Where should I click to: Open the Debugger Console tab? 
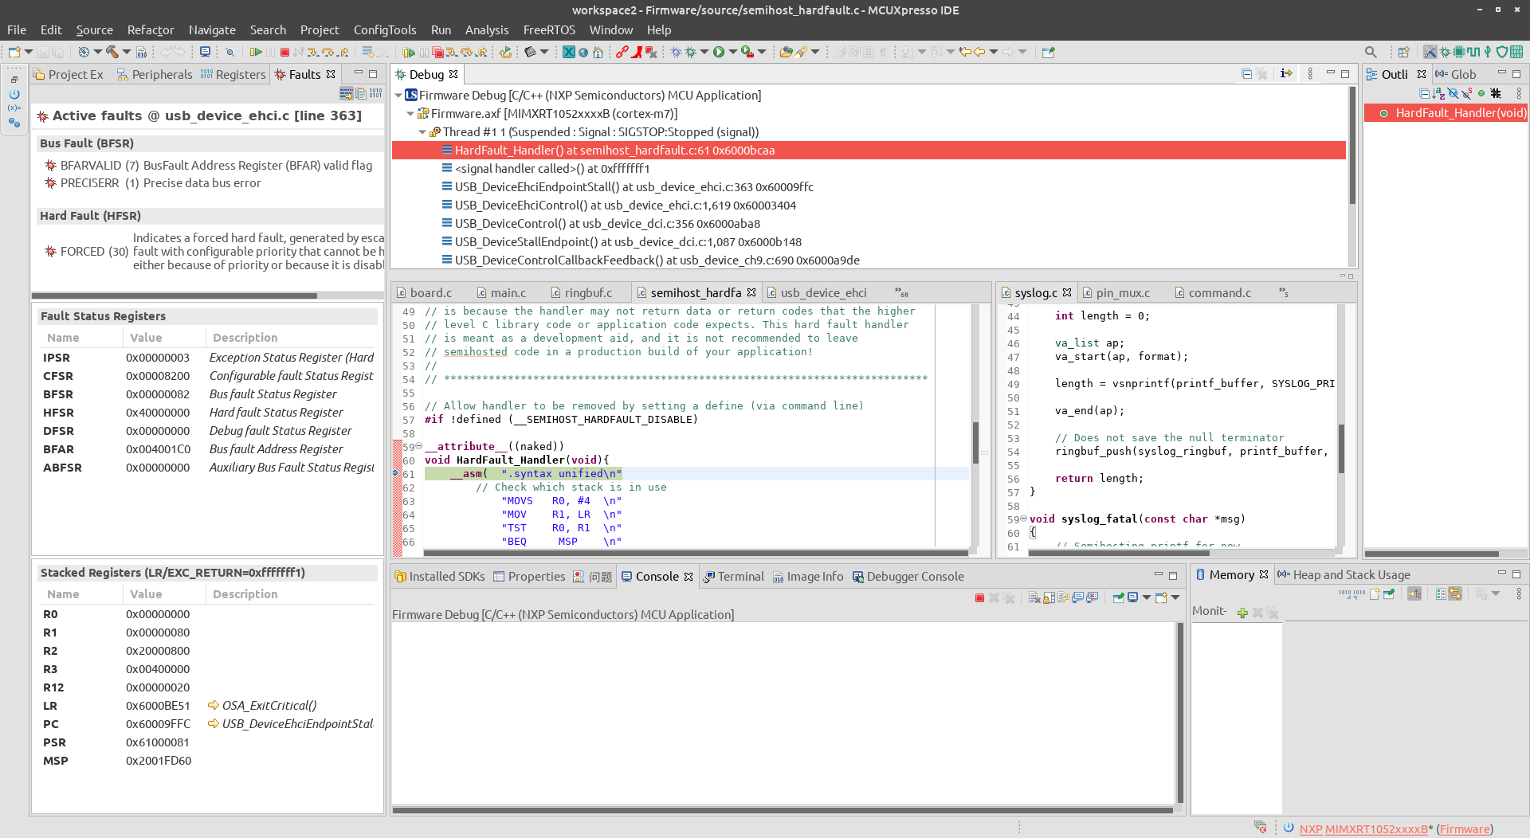[x=908, y=576]
